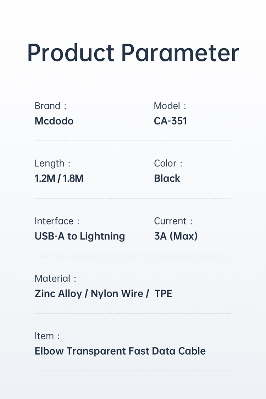Screen dimensions: 266x399
Task: Select the Zinc Alloy material text
Action: [58, 294]
